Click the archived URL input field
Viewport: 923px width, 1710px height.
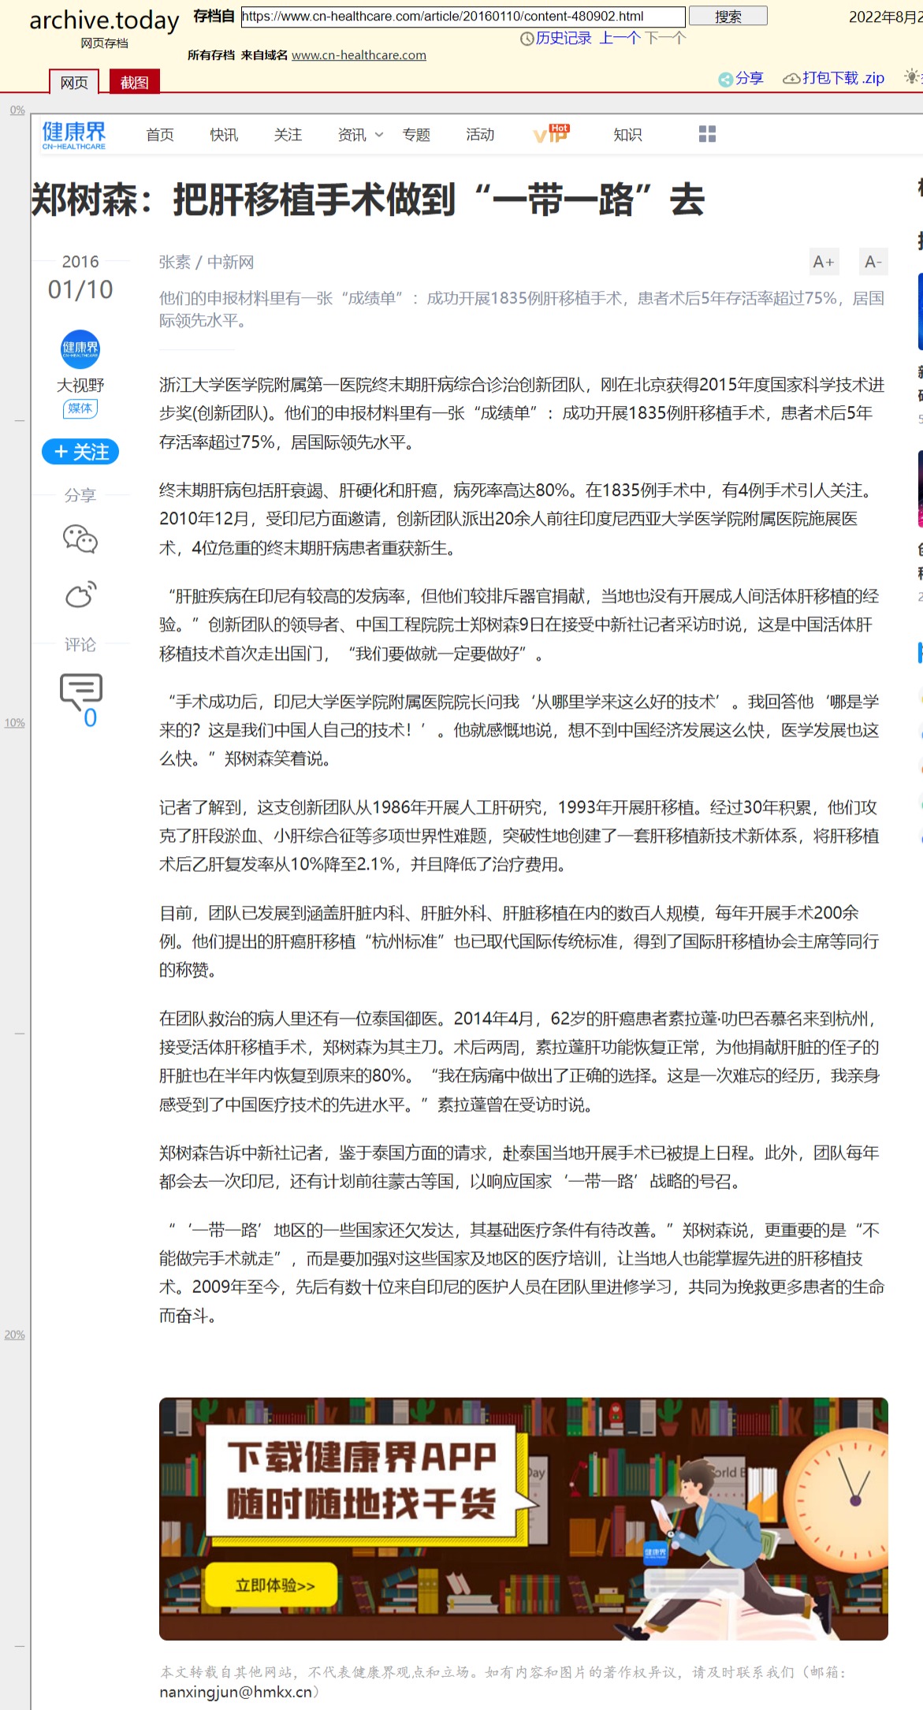[x=463, y=17]
